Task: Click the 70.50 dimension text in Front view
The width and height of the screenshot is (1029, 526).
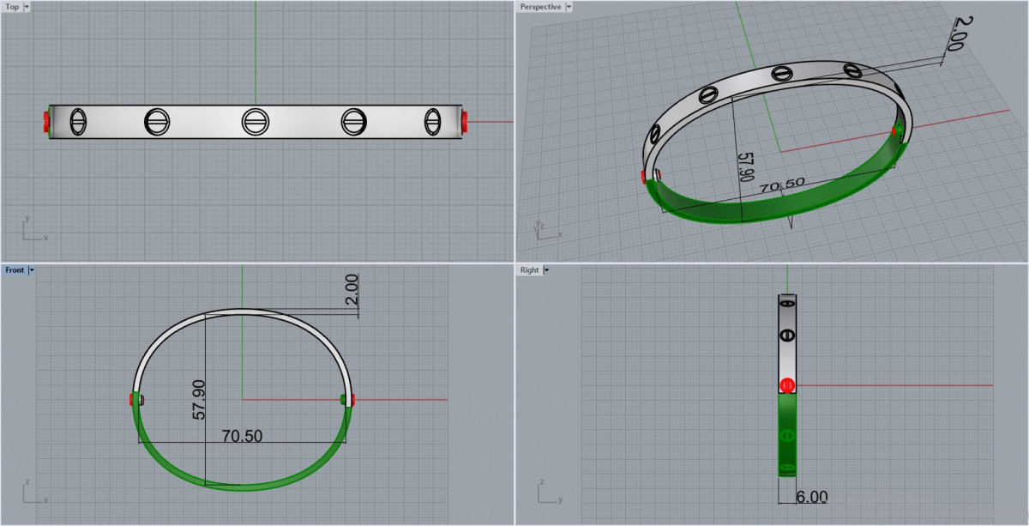Action: point(242,436)
